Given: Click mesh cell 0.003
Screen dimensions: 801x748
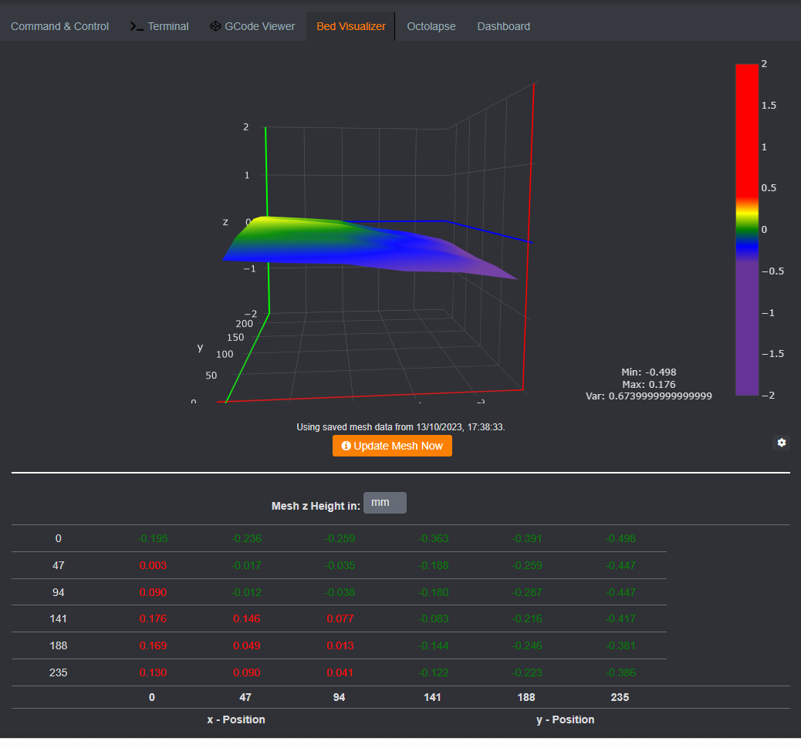Looking at the screenshot, I should [x=153, y=566].
